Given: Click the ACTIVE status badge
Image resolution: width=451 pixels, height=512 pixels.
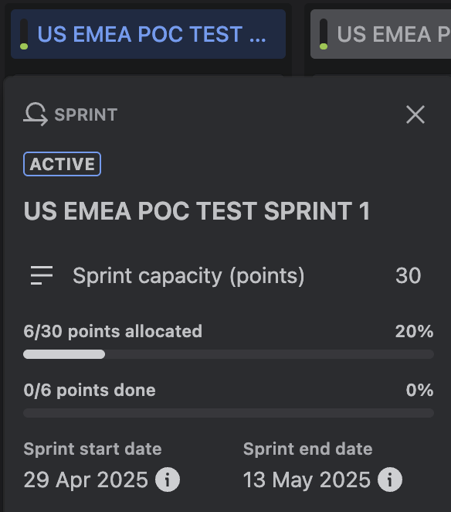Looking at the screenshot, I should (62, 164).
